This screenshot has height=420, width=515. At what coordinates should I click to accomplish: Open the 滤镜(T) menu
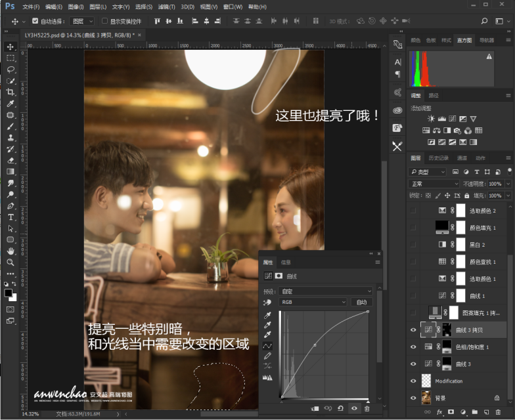(x=167, y=7)
